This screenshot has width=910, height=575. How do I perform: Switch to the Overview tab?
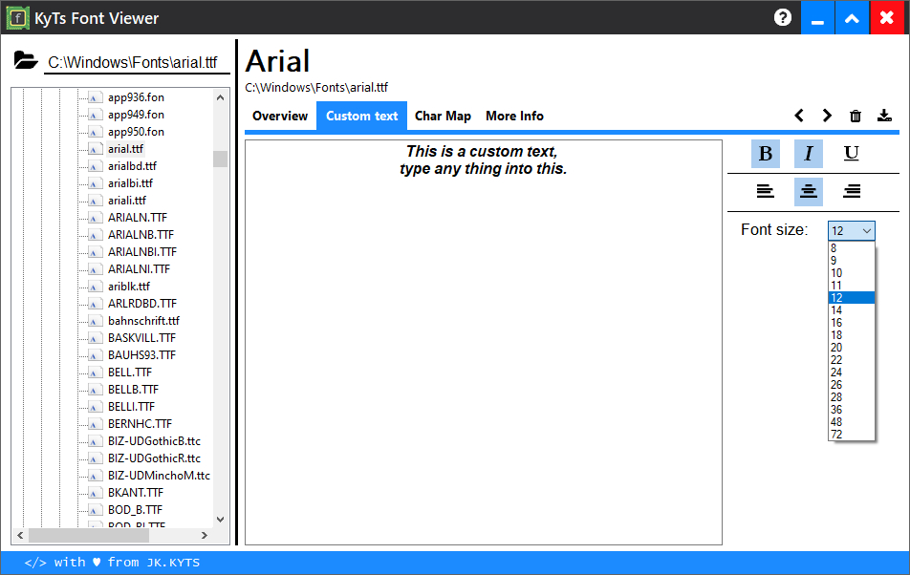(280, 116)
